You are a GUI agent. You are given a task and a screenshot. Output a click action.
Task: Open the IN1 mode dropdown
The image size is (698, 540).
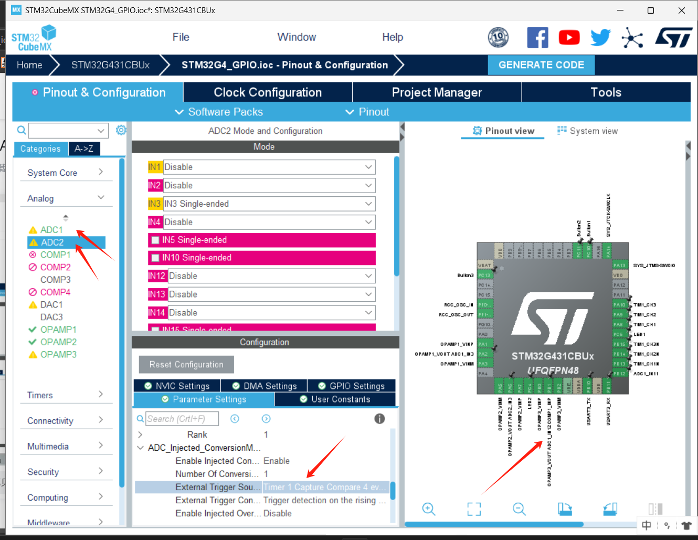coord(269,167)
